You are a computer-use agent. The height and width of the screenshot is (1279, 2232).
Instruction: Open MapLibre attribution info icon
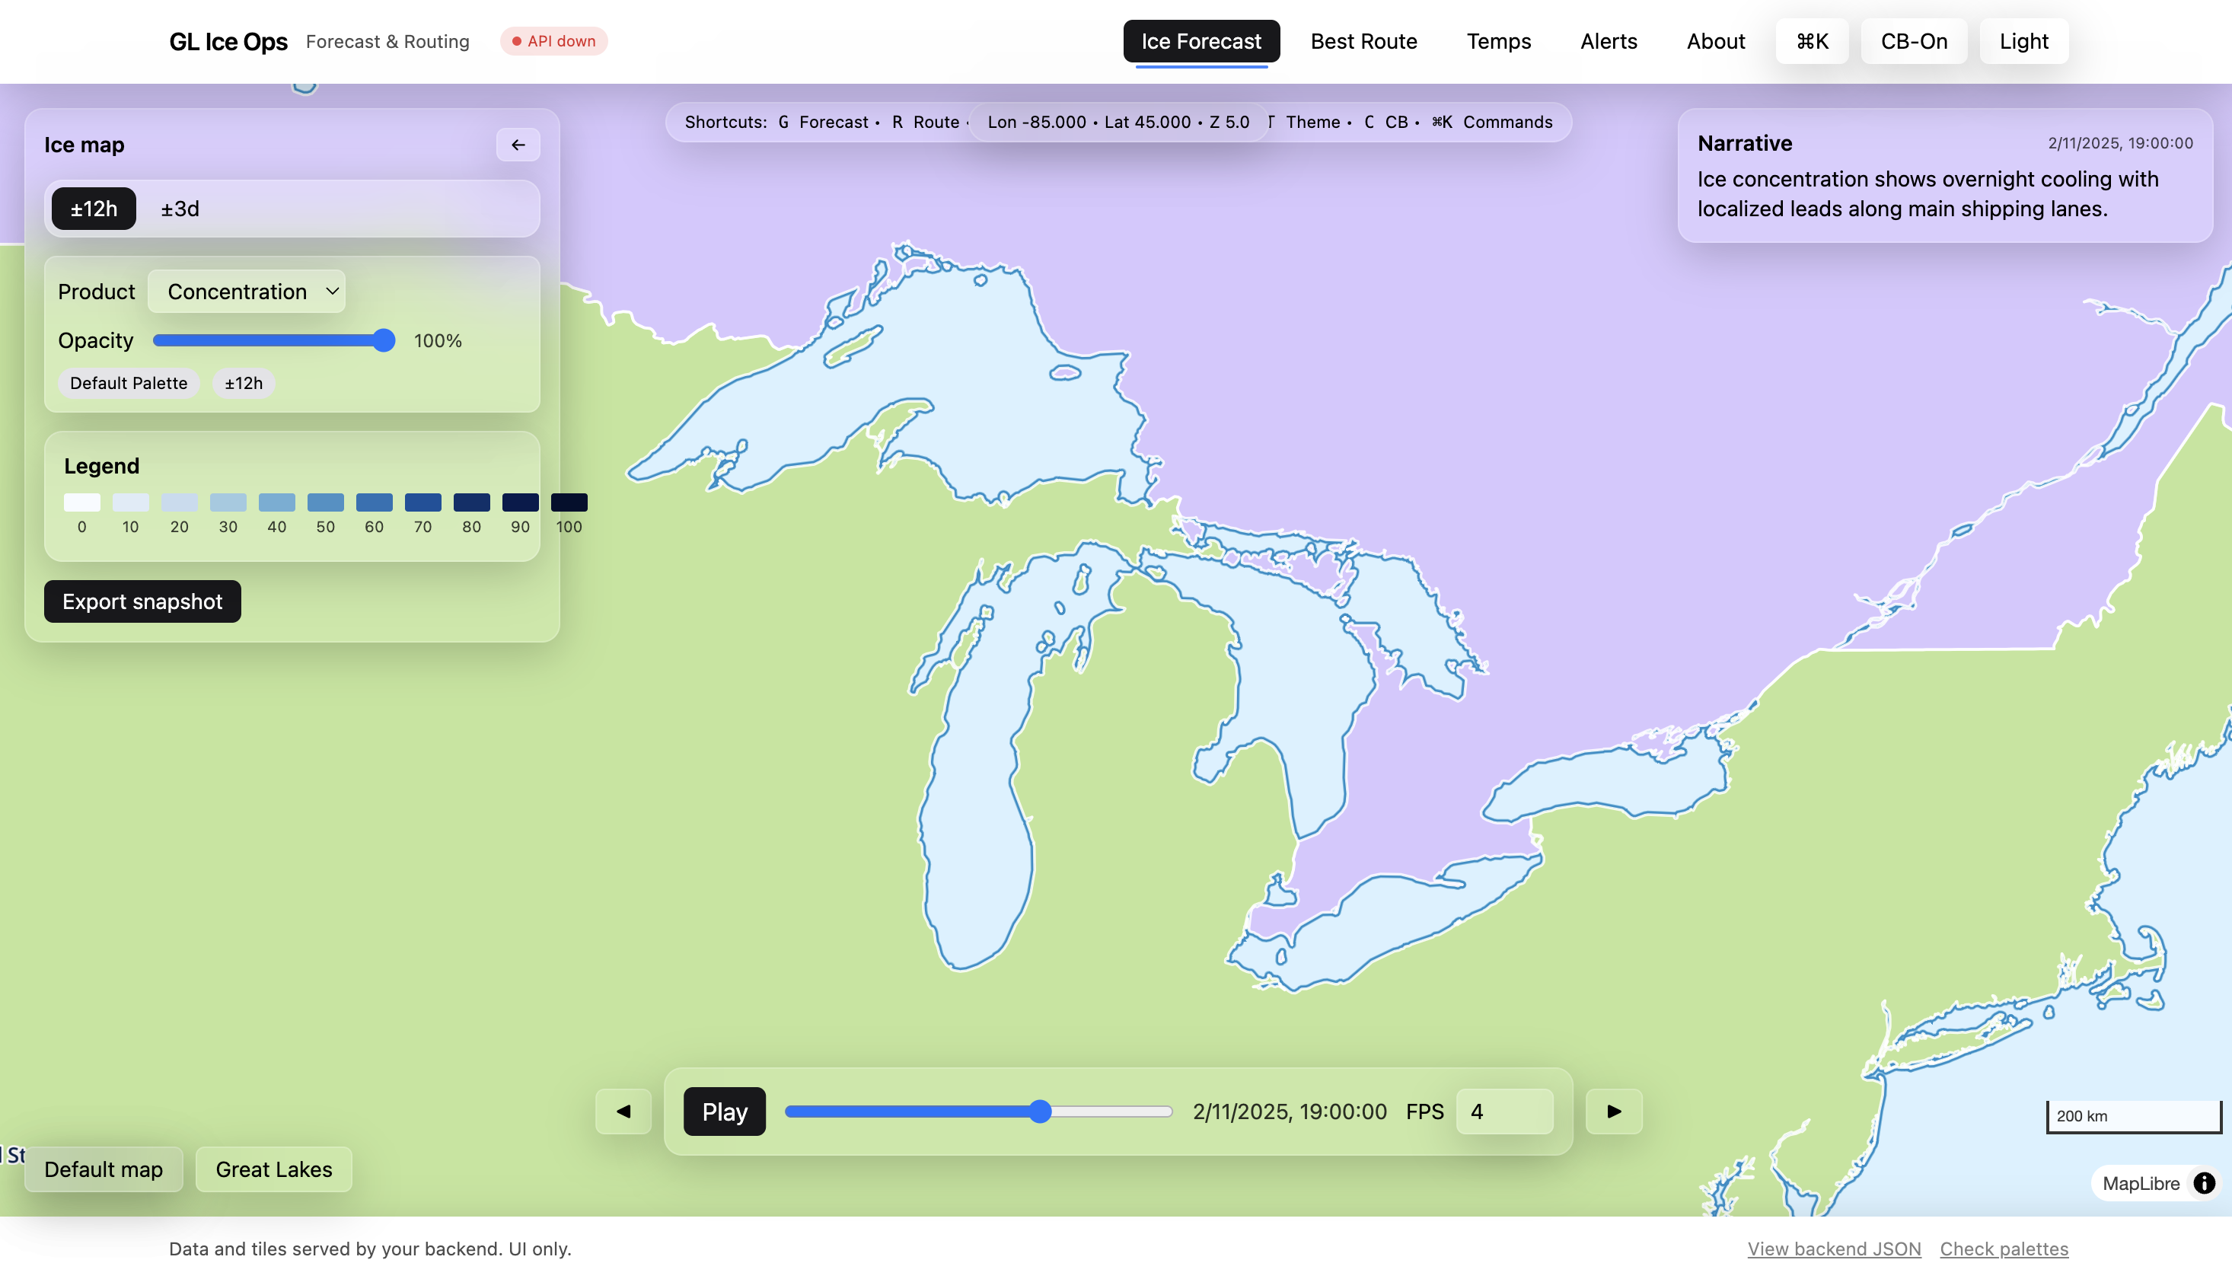pyautogui.click(x=2203, y=1183)
